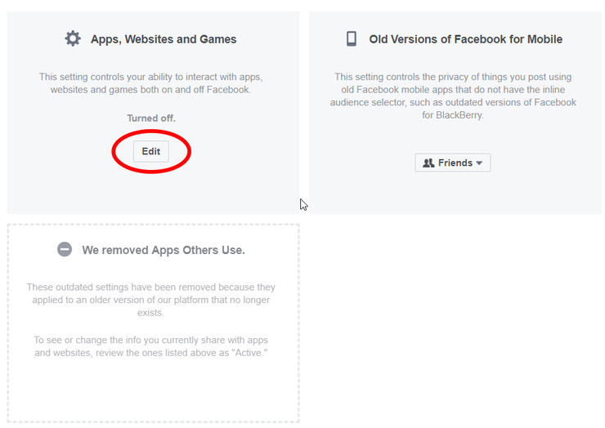Click the gear icon beside Apps, Websites and Games
The width and height of the screenshot is (605, 428).
point(73,38)
